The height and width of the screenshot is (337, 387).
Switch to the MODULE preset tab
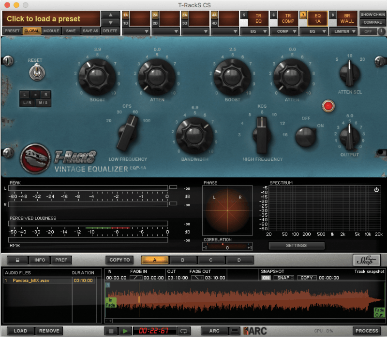coord(51,31)
